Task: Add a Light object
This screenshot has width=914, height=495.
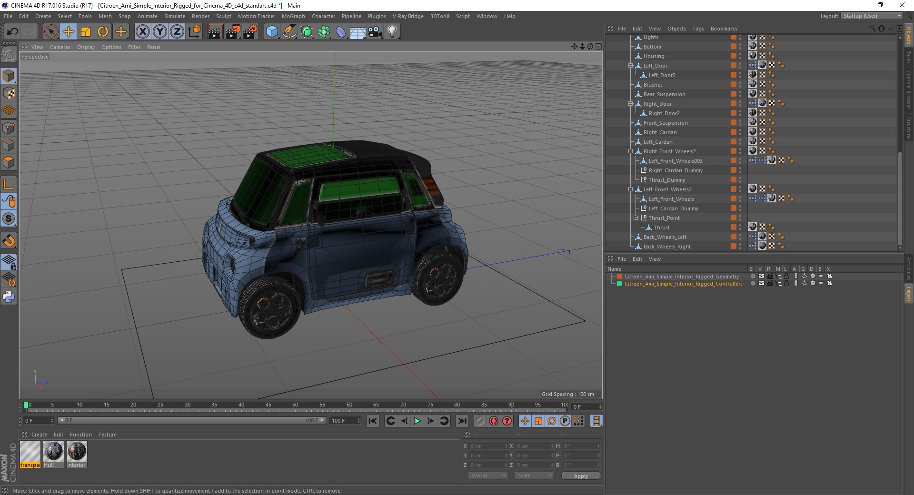Action: (x=392, y=32)
